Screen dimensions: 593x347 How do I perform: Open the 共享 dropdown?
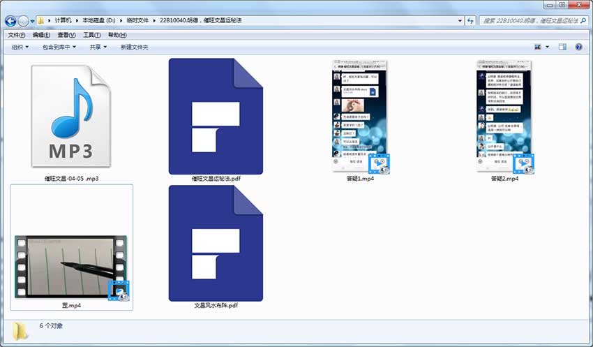(98, 47)
